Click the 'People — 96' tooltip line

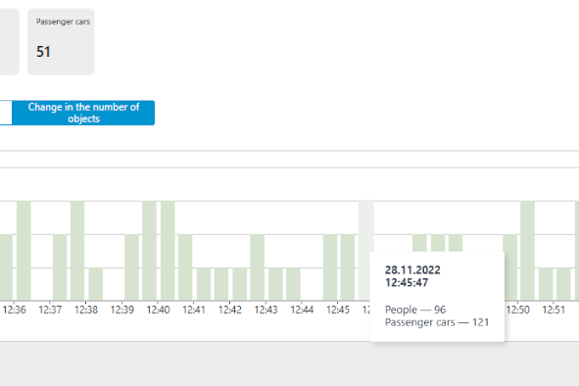[x=415, y=310]
